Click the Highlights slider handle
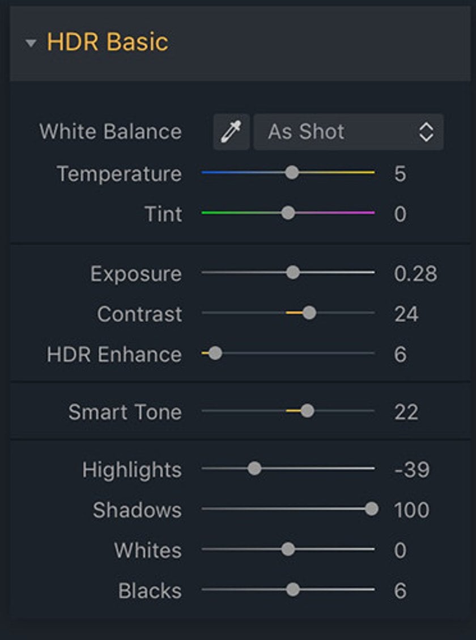This screenshot has width=476, height=640. point(254,468)
